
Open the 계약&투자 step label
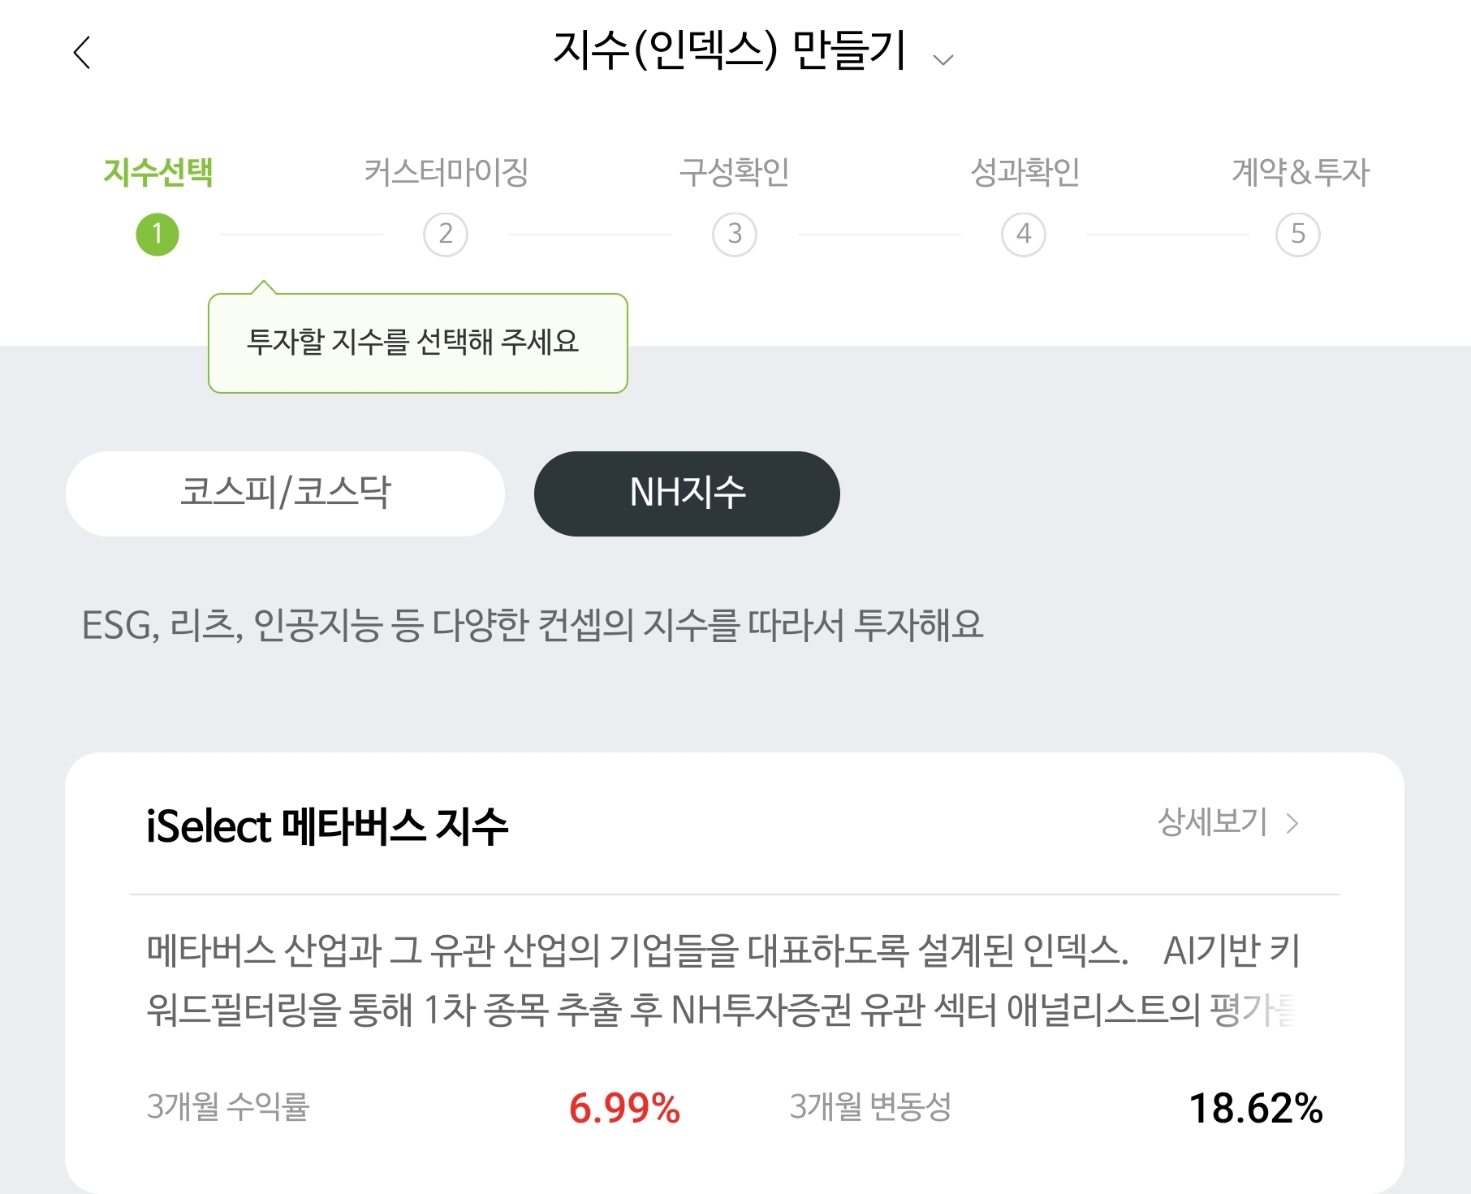point(1300,172)
